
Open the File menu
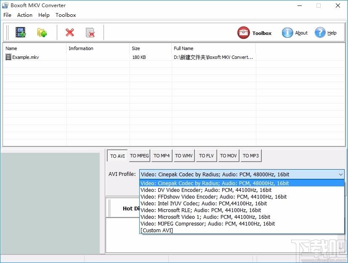pos(7,15)
